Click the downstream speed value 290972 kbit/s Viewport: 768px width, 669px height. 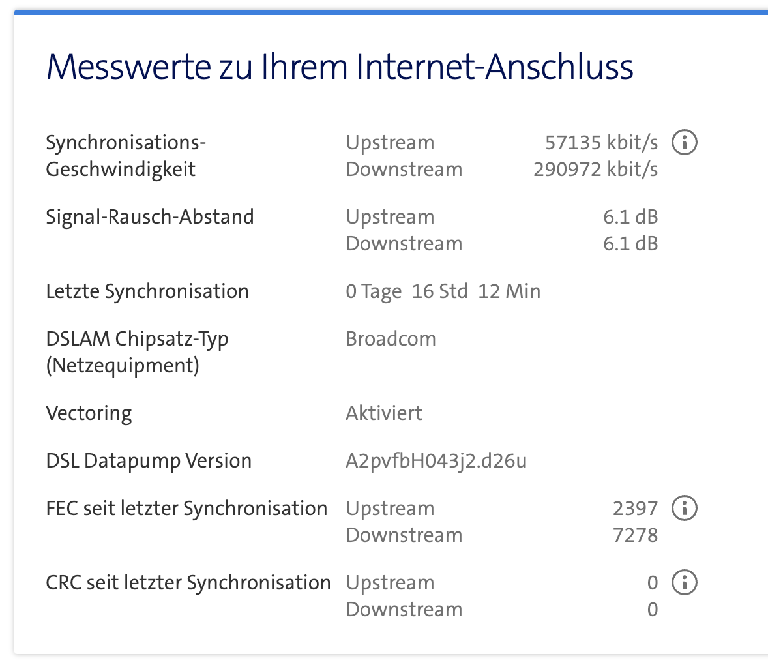595,170
